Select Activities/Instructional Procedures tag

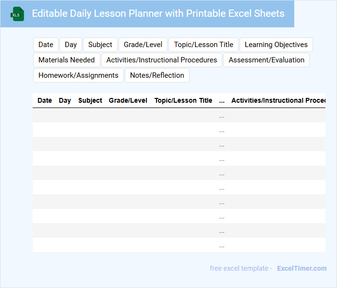click(x=162, y=60)
